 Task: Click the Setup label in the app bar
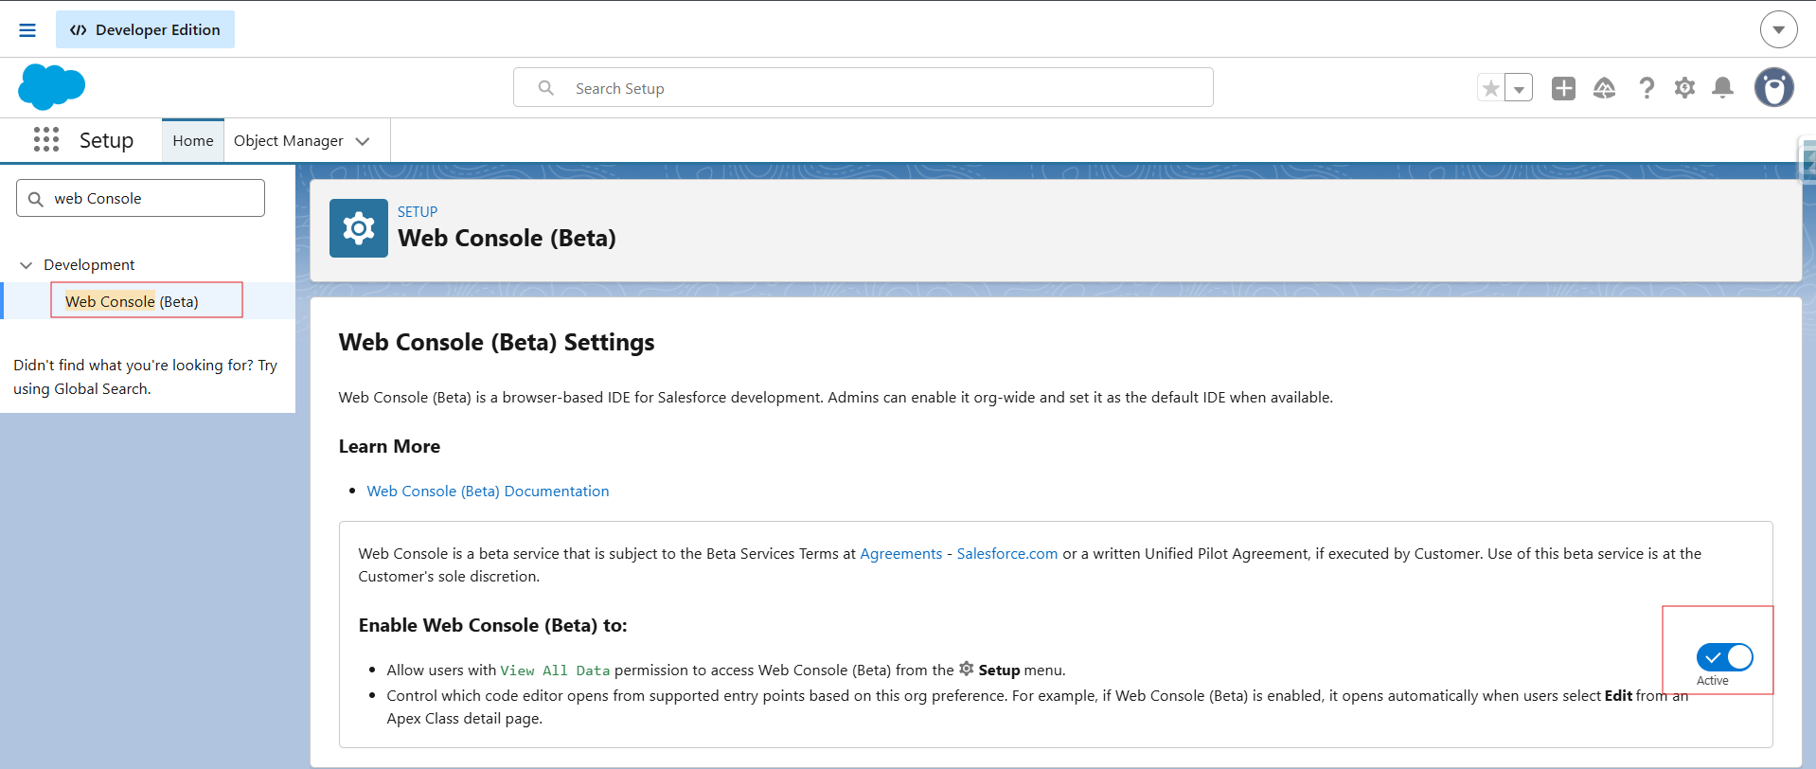click(x=106, y=140)
